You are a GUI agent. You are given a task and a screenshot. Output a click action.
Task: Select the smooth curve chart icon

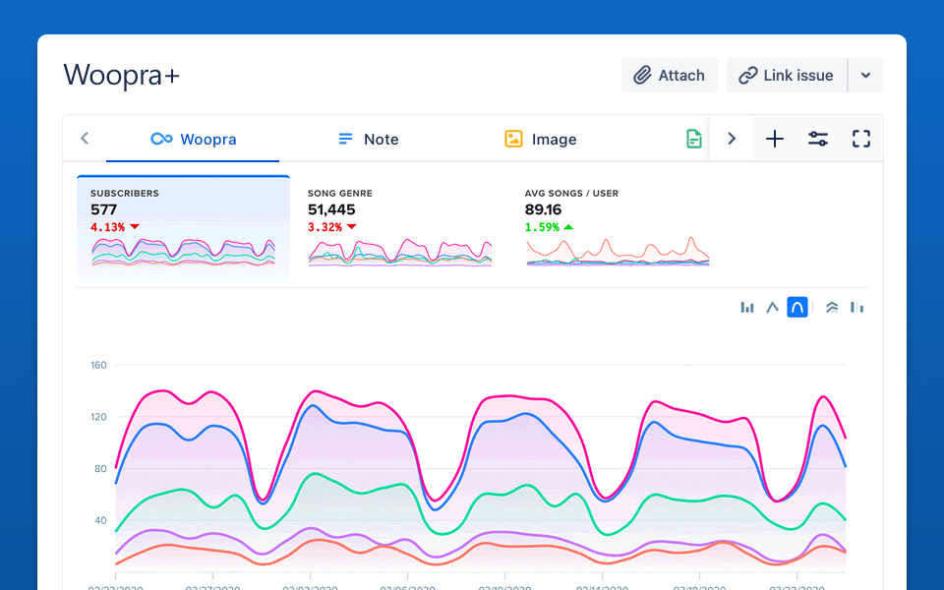coord(797,308)
